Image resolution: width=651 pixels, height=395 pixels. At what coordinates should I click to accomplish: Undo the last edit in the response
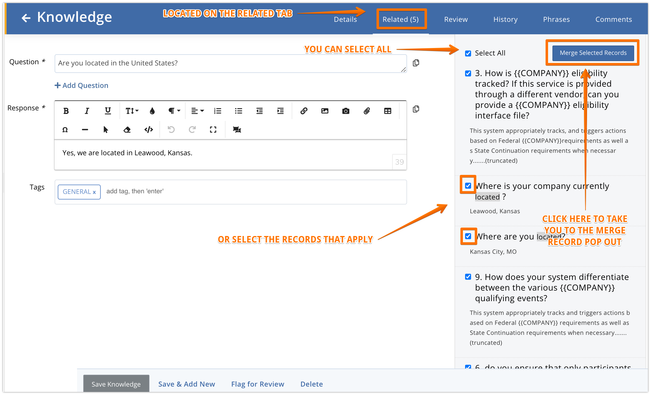click(x=171, y=130)
